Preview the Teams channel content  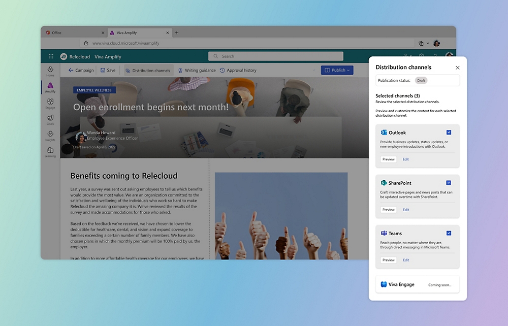[389, 260]
